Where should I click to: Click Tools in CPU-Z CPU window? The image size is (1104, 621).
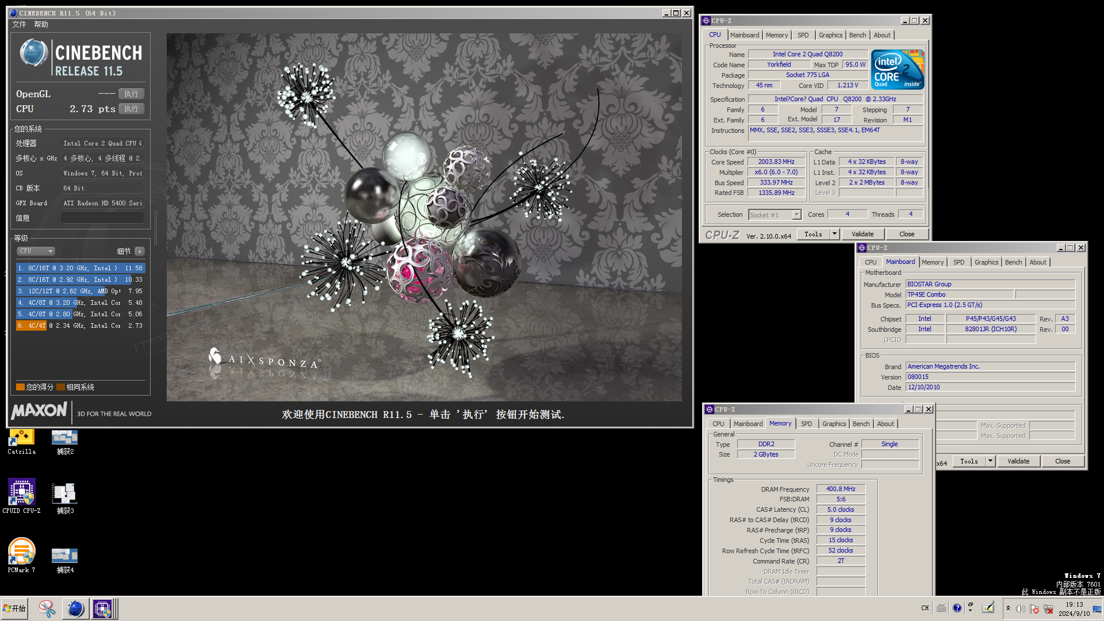pyautogui.click(x=813, y=234)
